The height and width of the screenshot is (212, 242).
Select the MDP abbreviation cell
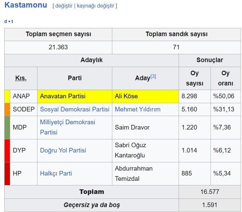tap(23, 128)
